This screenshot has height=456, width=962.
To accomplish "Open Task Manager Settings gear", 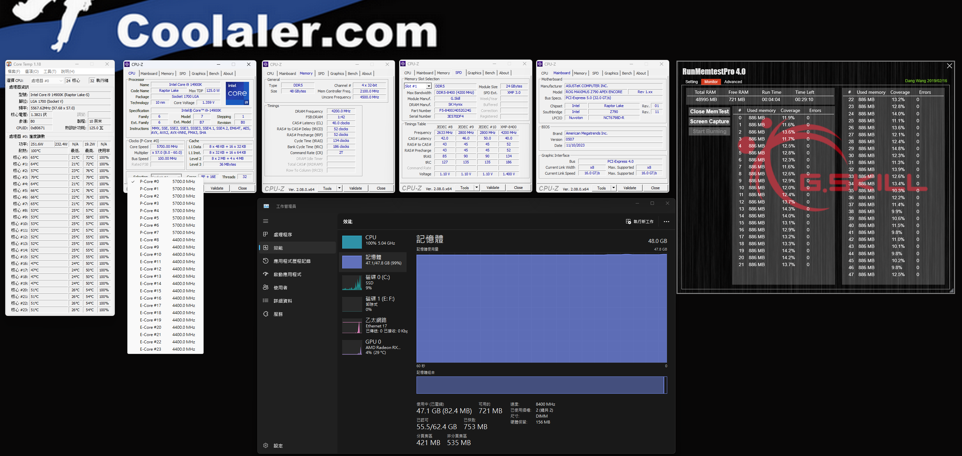I will pyautogui.click(x=266, y=445).
